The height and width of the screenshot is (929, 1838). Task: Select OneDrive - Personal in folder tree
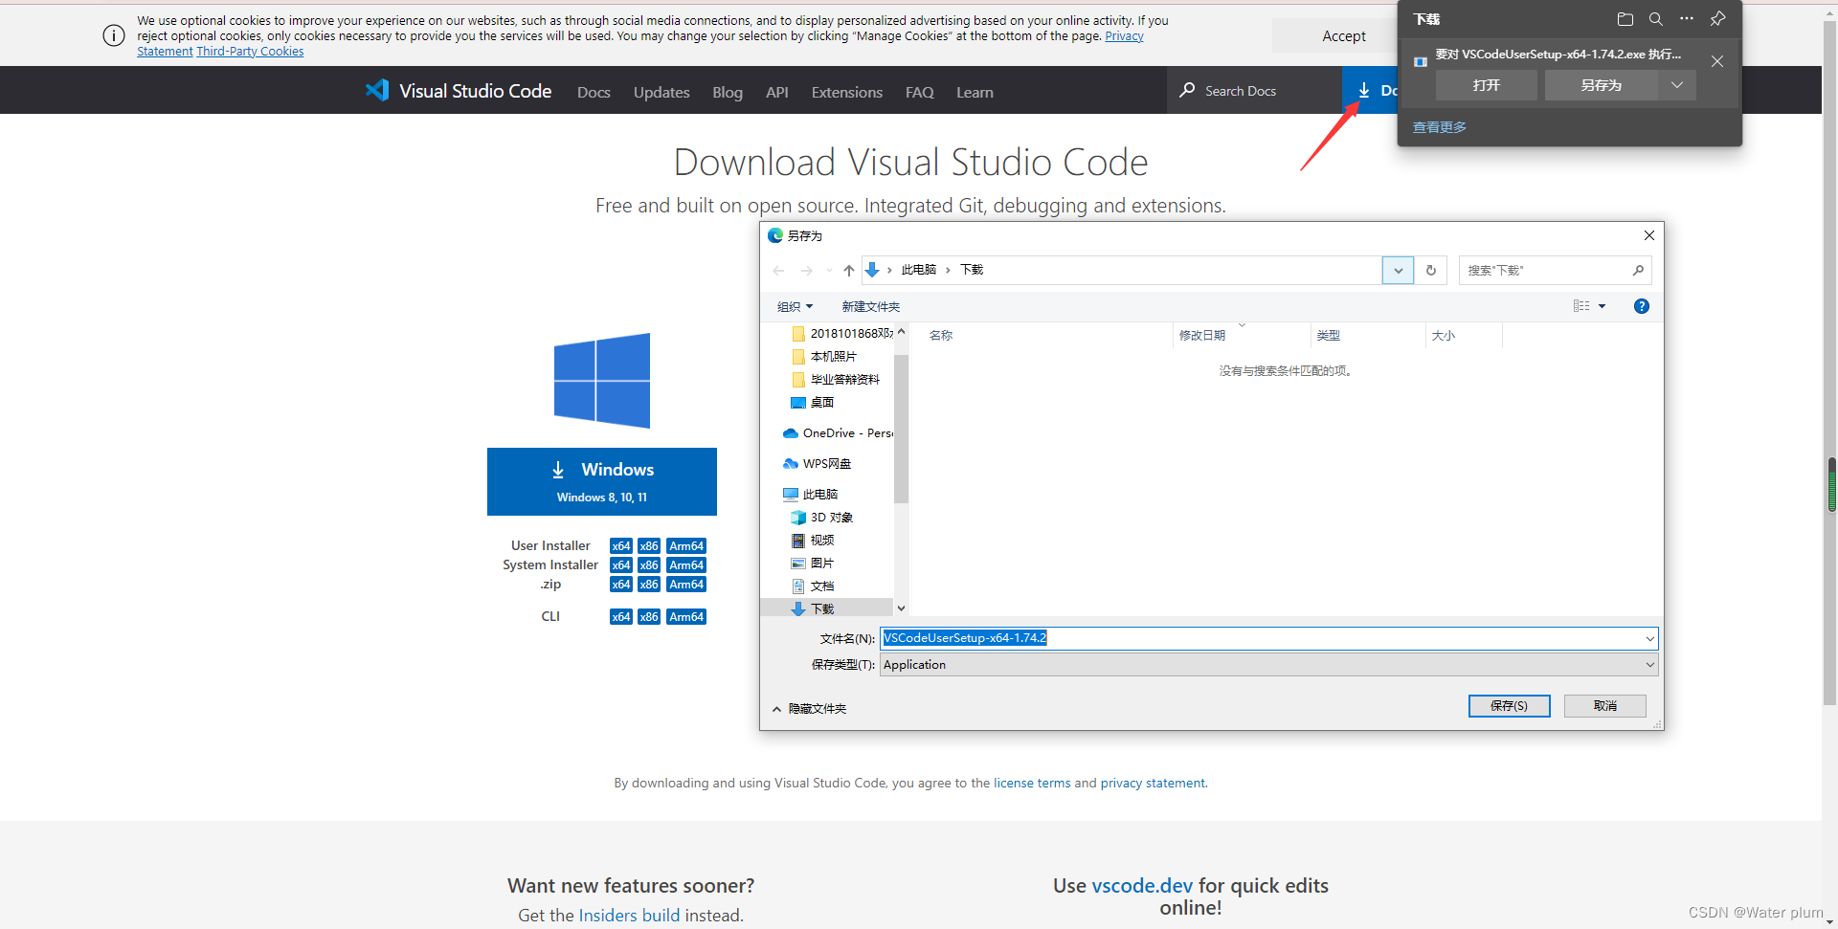click(839, 433)
